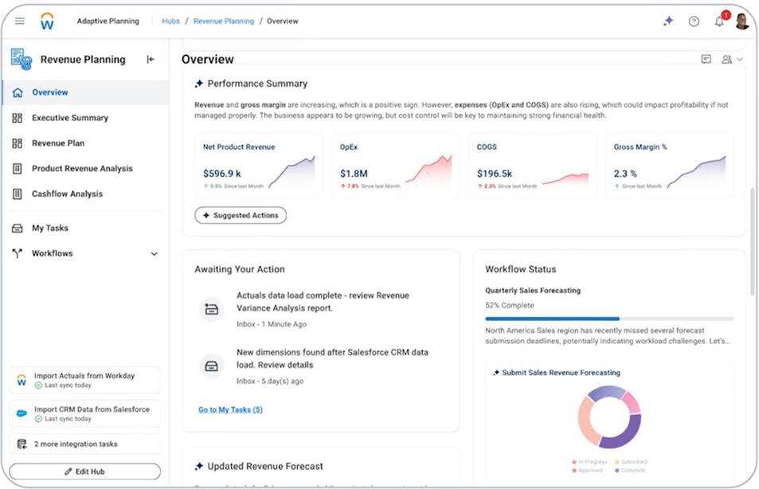Expand 2 more integration tasks
Viewport: 759px width, 489px height.
click(84, 444)
